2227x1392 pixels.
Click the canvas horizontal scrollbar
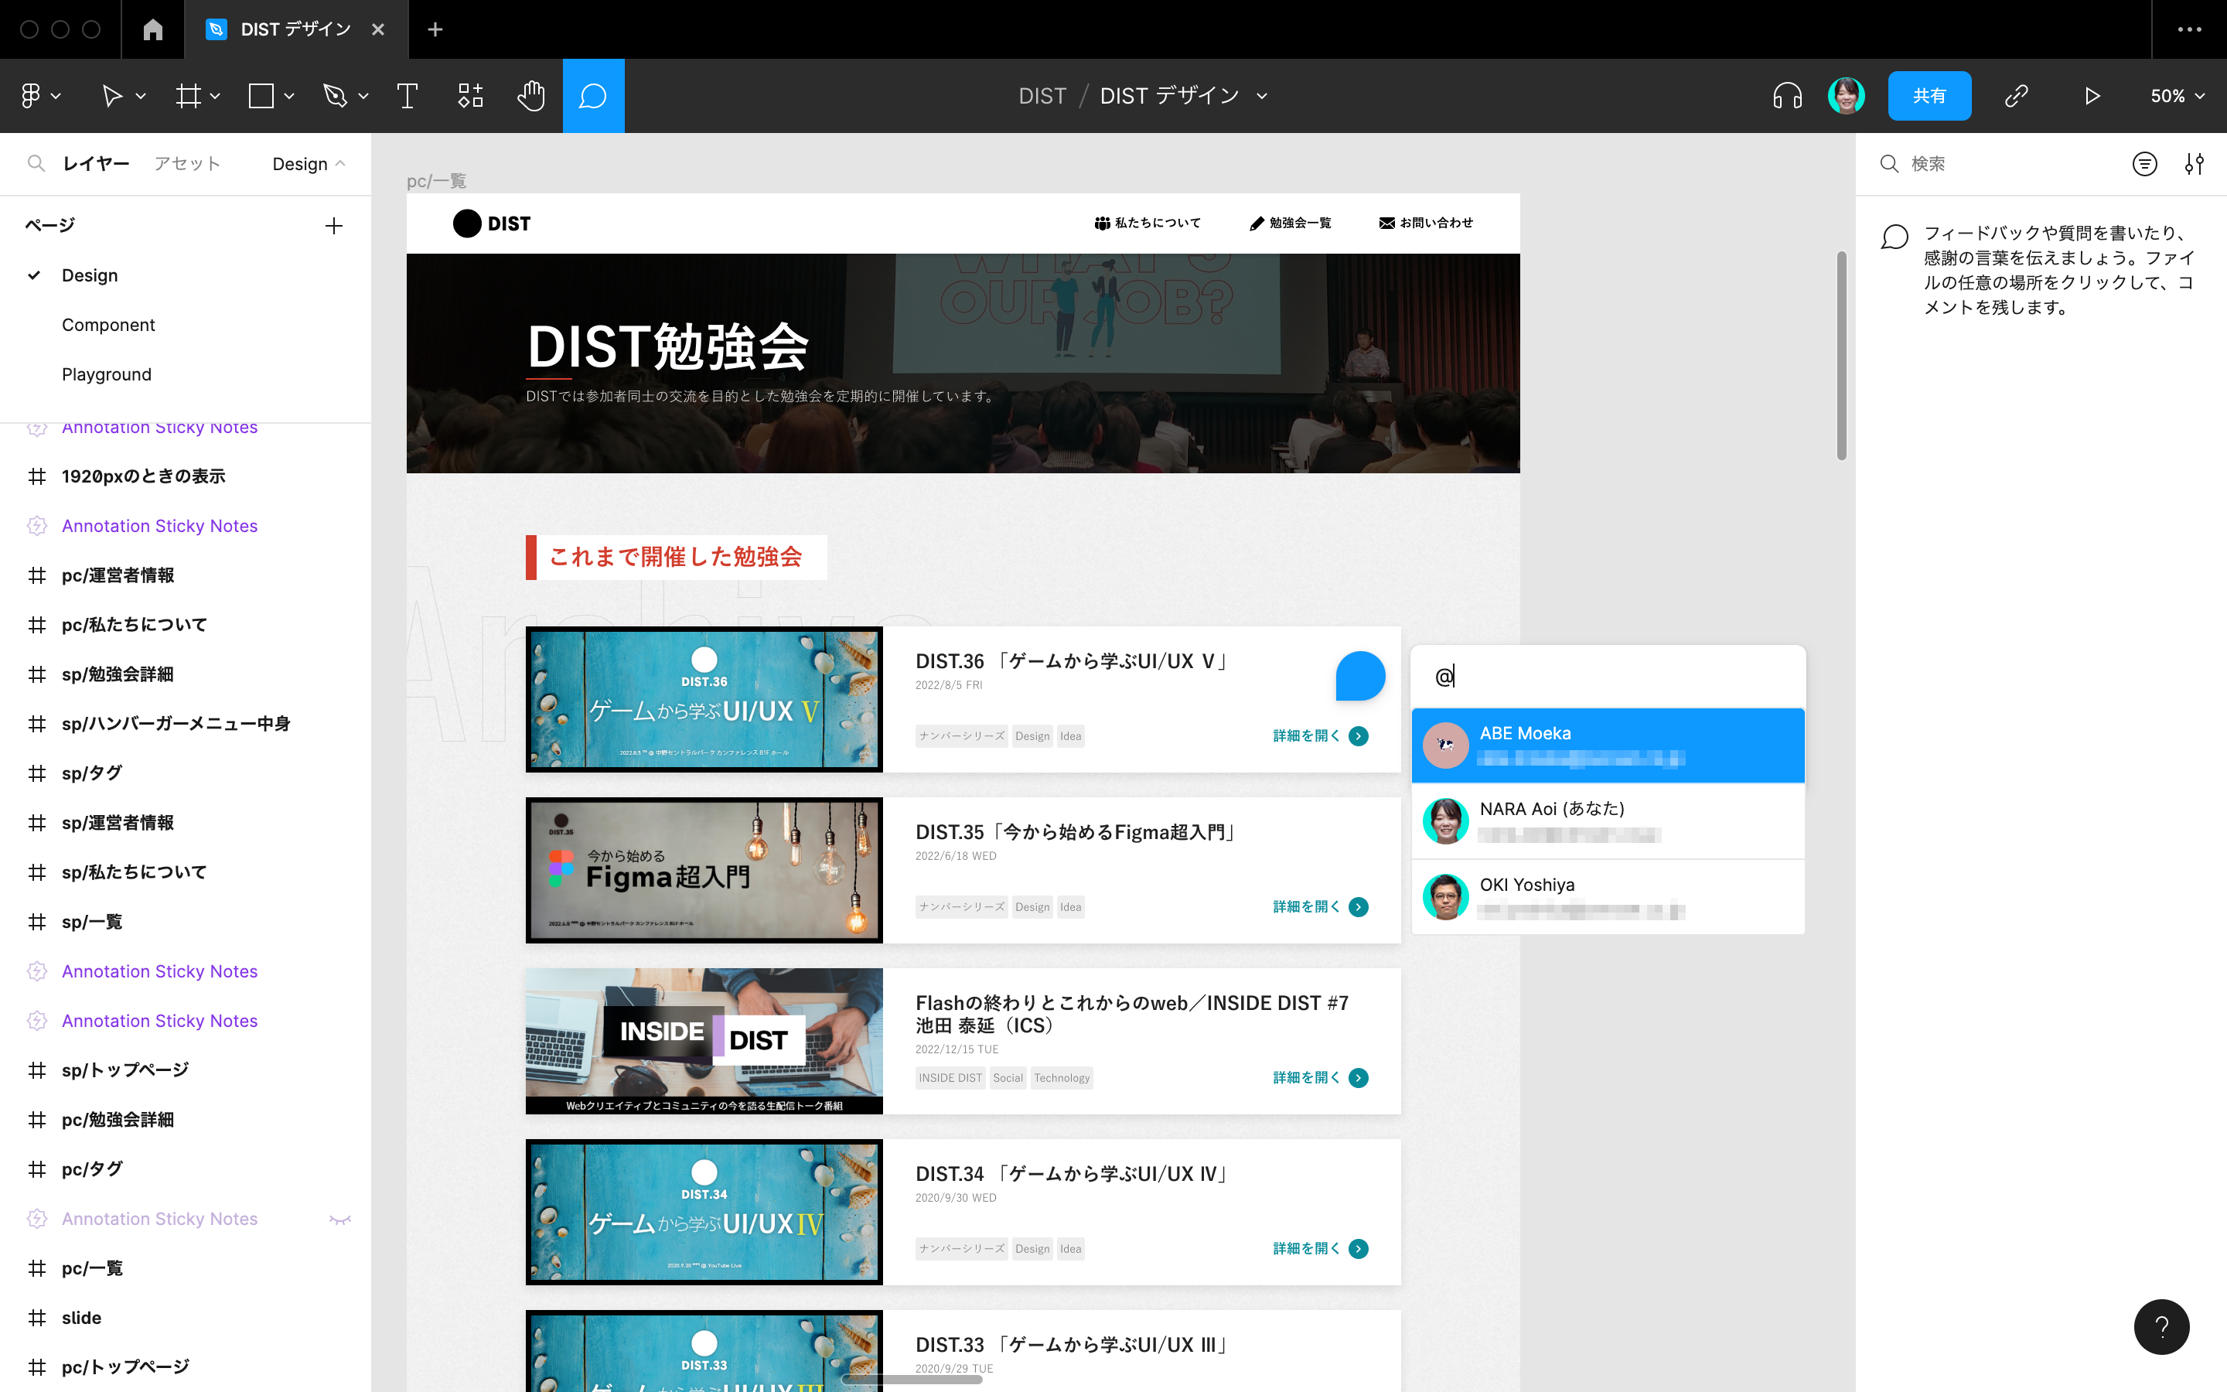pos(911,1379)
